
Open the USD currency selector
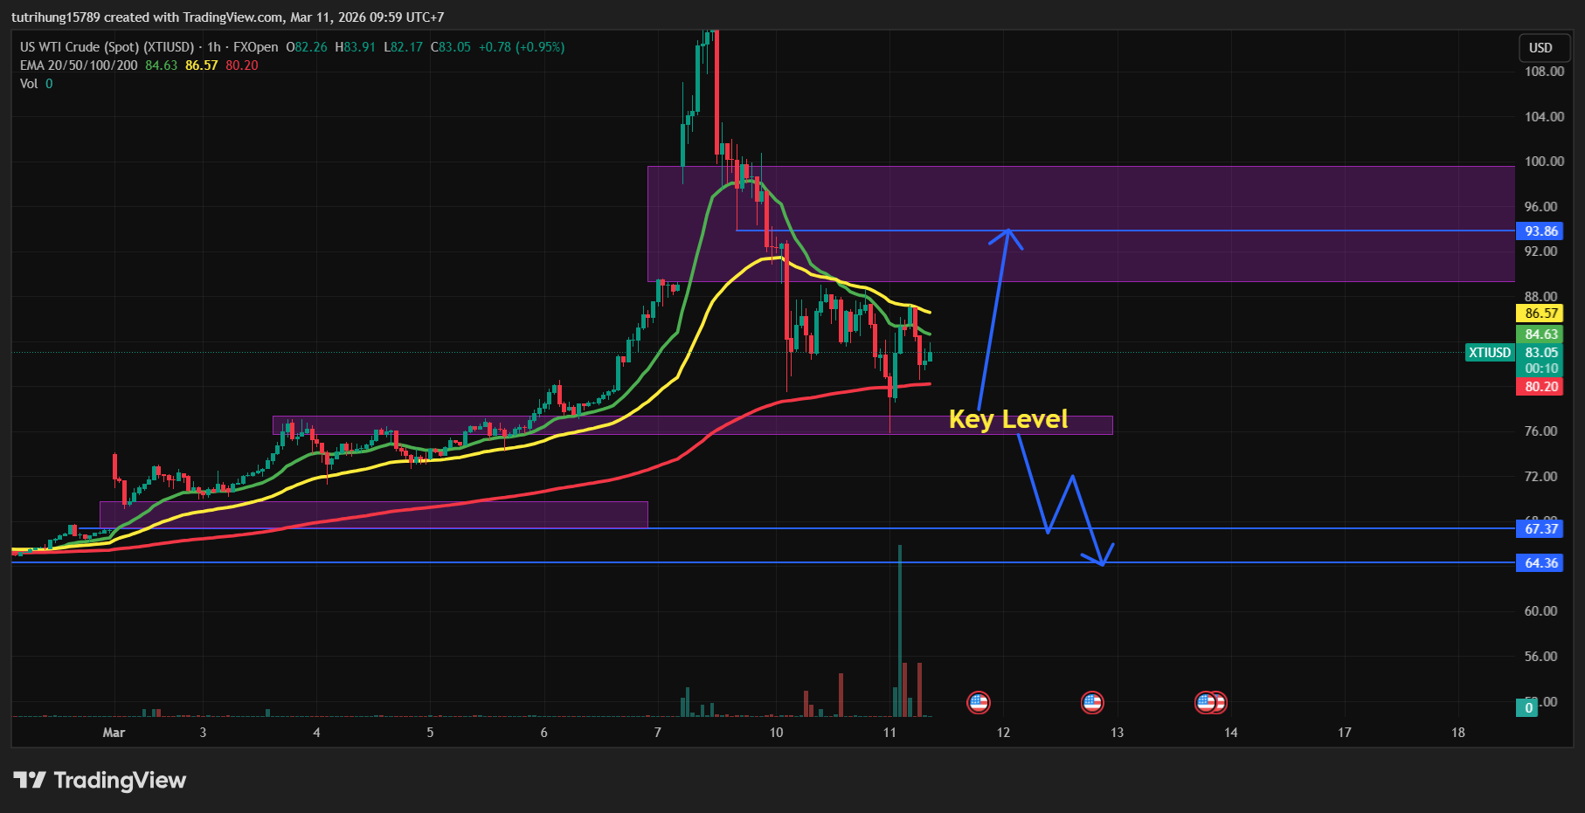pyautogui.click(x=1540, y=48)
